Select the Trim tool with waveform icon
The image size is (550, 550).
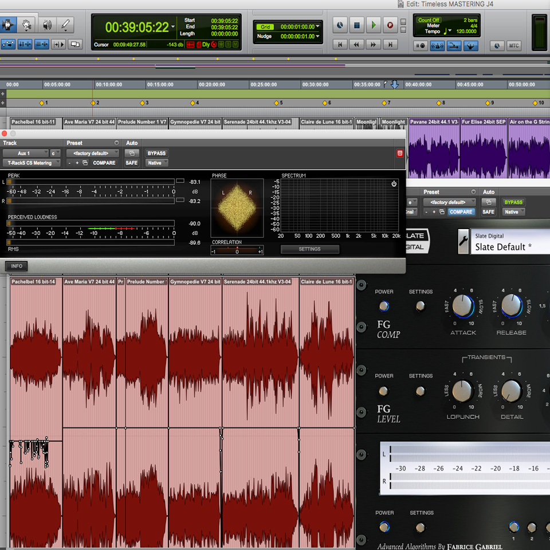[7, 25]
